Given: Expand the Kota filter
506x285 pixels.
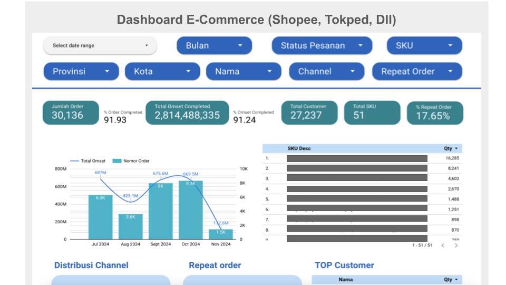Looking at the screenshot, I should click(162, 71).
